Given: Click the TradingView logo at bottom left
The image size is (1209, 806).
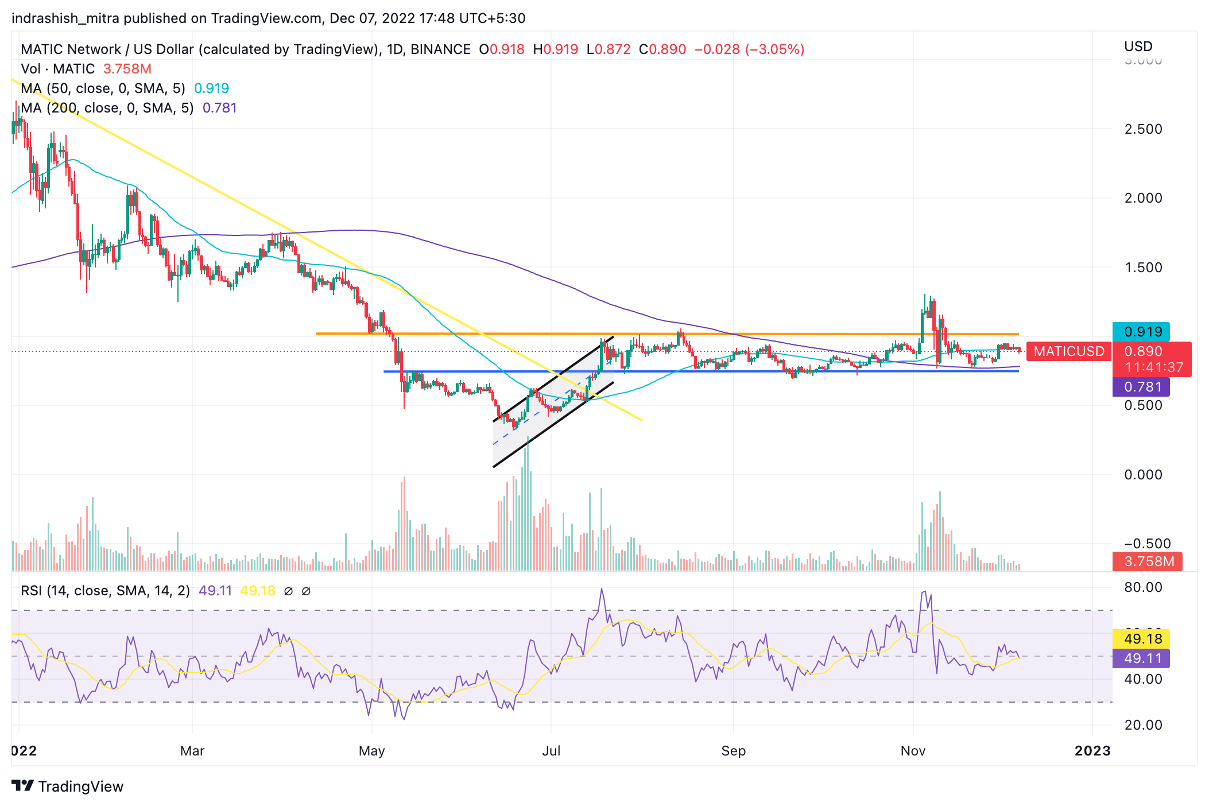Looking at the screenshot, I should coord(67,786).
